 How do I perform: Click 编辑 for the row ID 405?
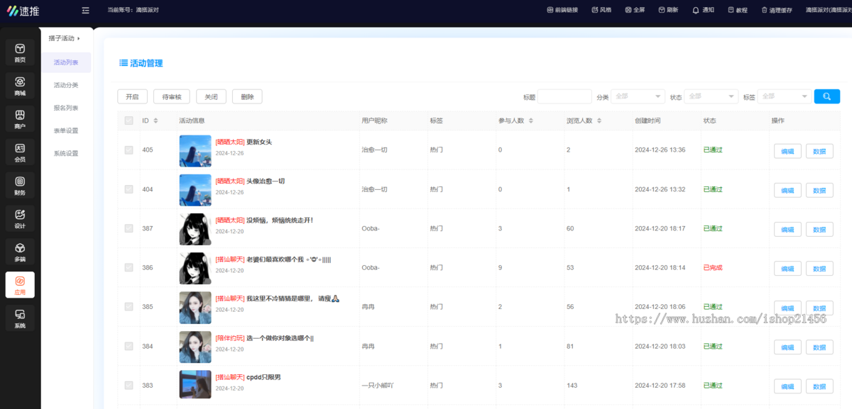[787, 151]
